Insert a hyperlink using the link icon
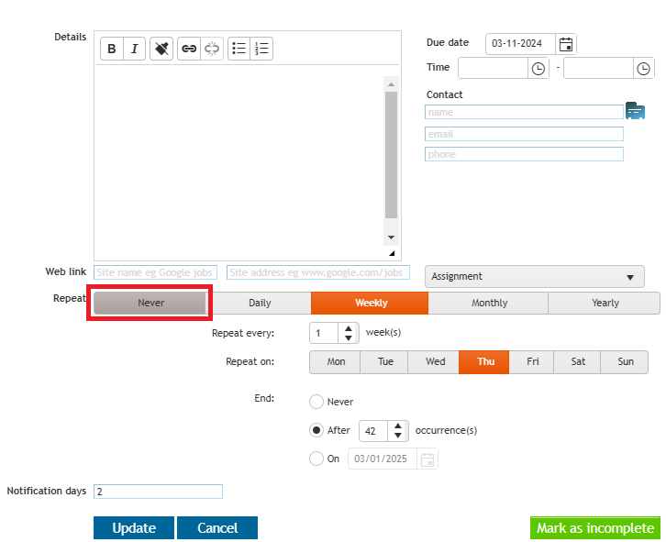The width and height of the screenshot is (666, 542). click(189, 49)
